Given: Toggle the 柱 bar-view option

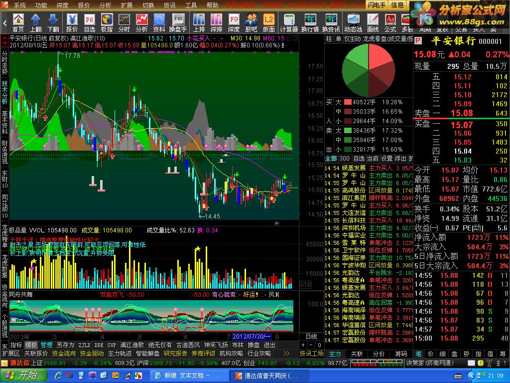Looking at the screenshot, I should pyautogui.click(x=329, y=39).
